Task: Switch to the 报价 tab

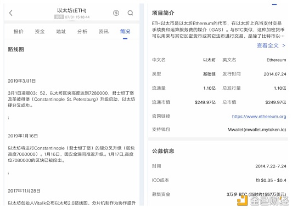Action: click(x=19, y=32)
